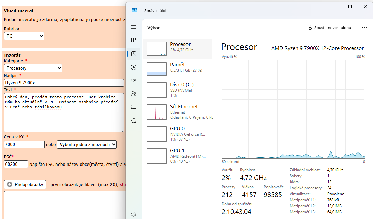373x219 pixels.
Task: Select the GPU 0 NVIDIA GeForce item
Action: [177, 134]
